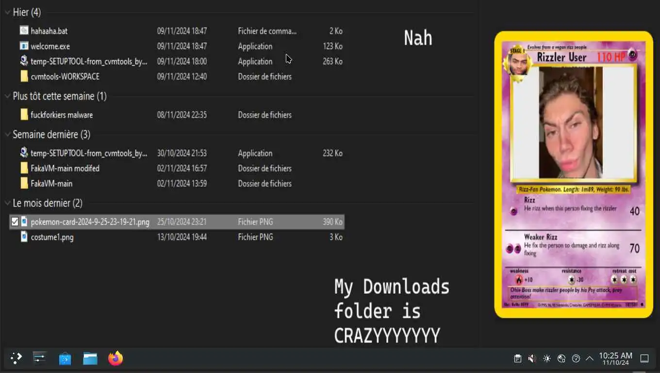Click the Fichier de comma... type cell
This screenshot has height=373, width=660.
pyautogui.click(x=267, y=31)
